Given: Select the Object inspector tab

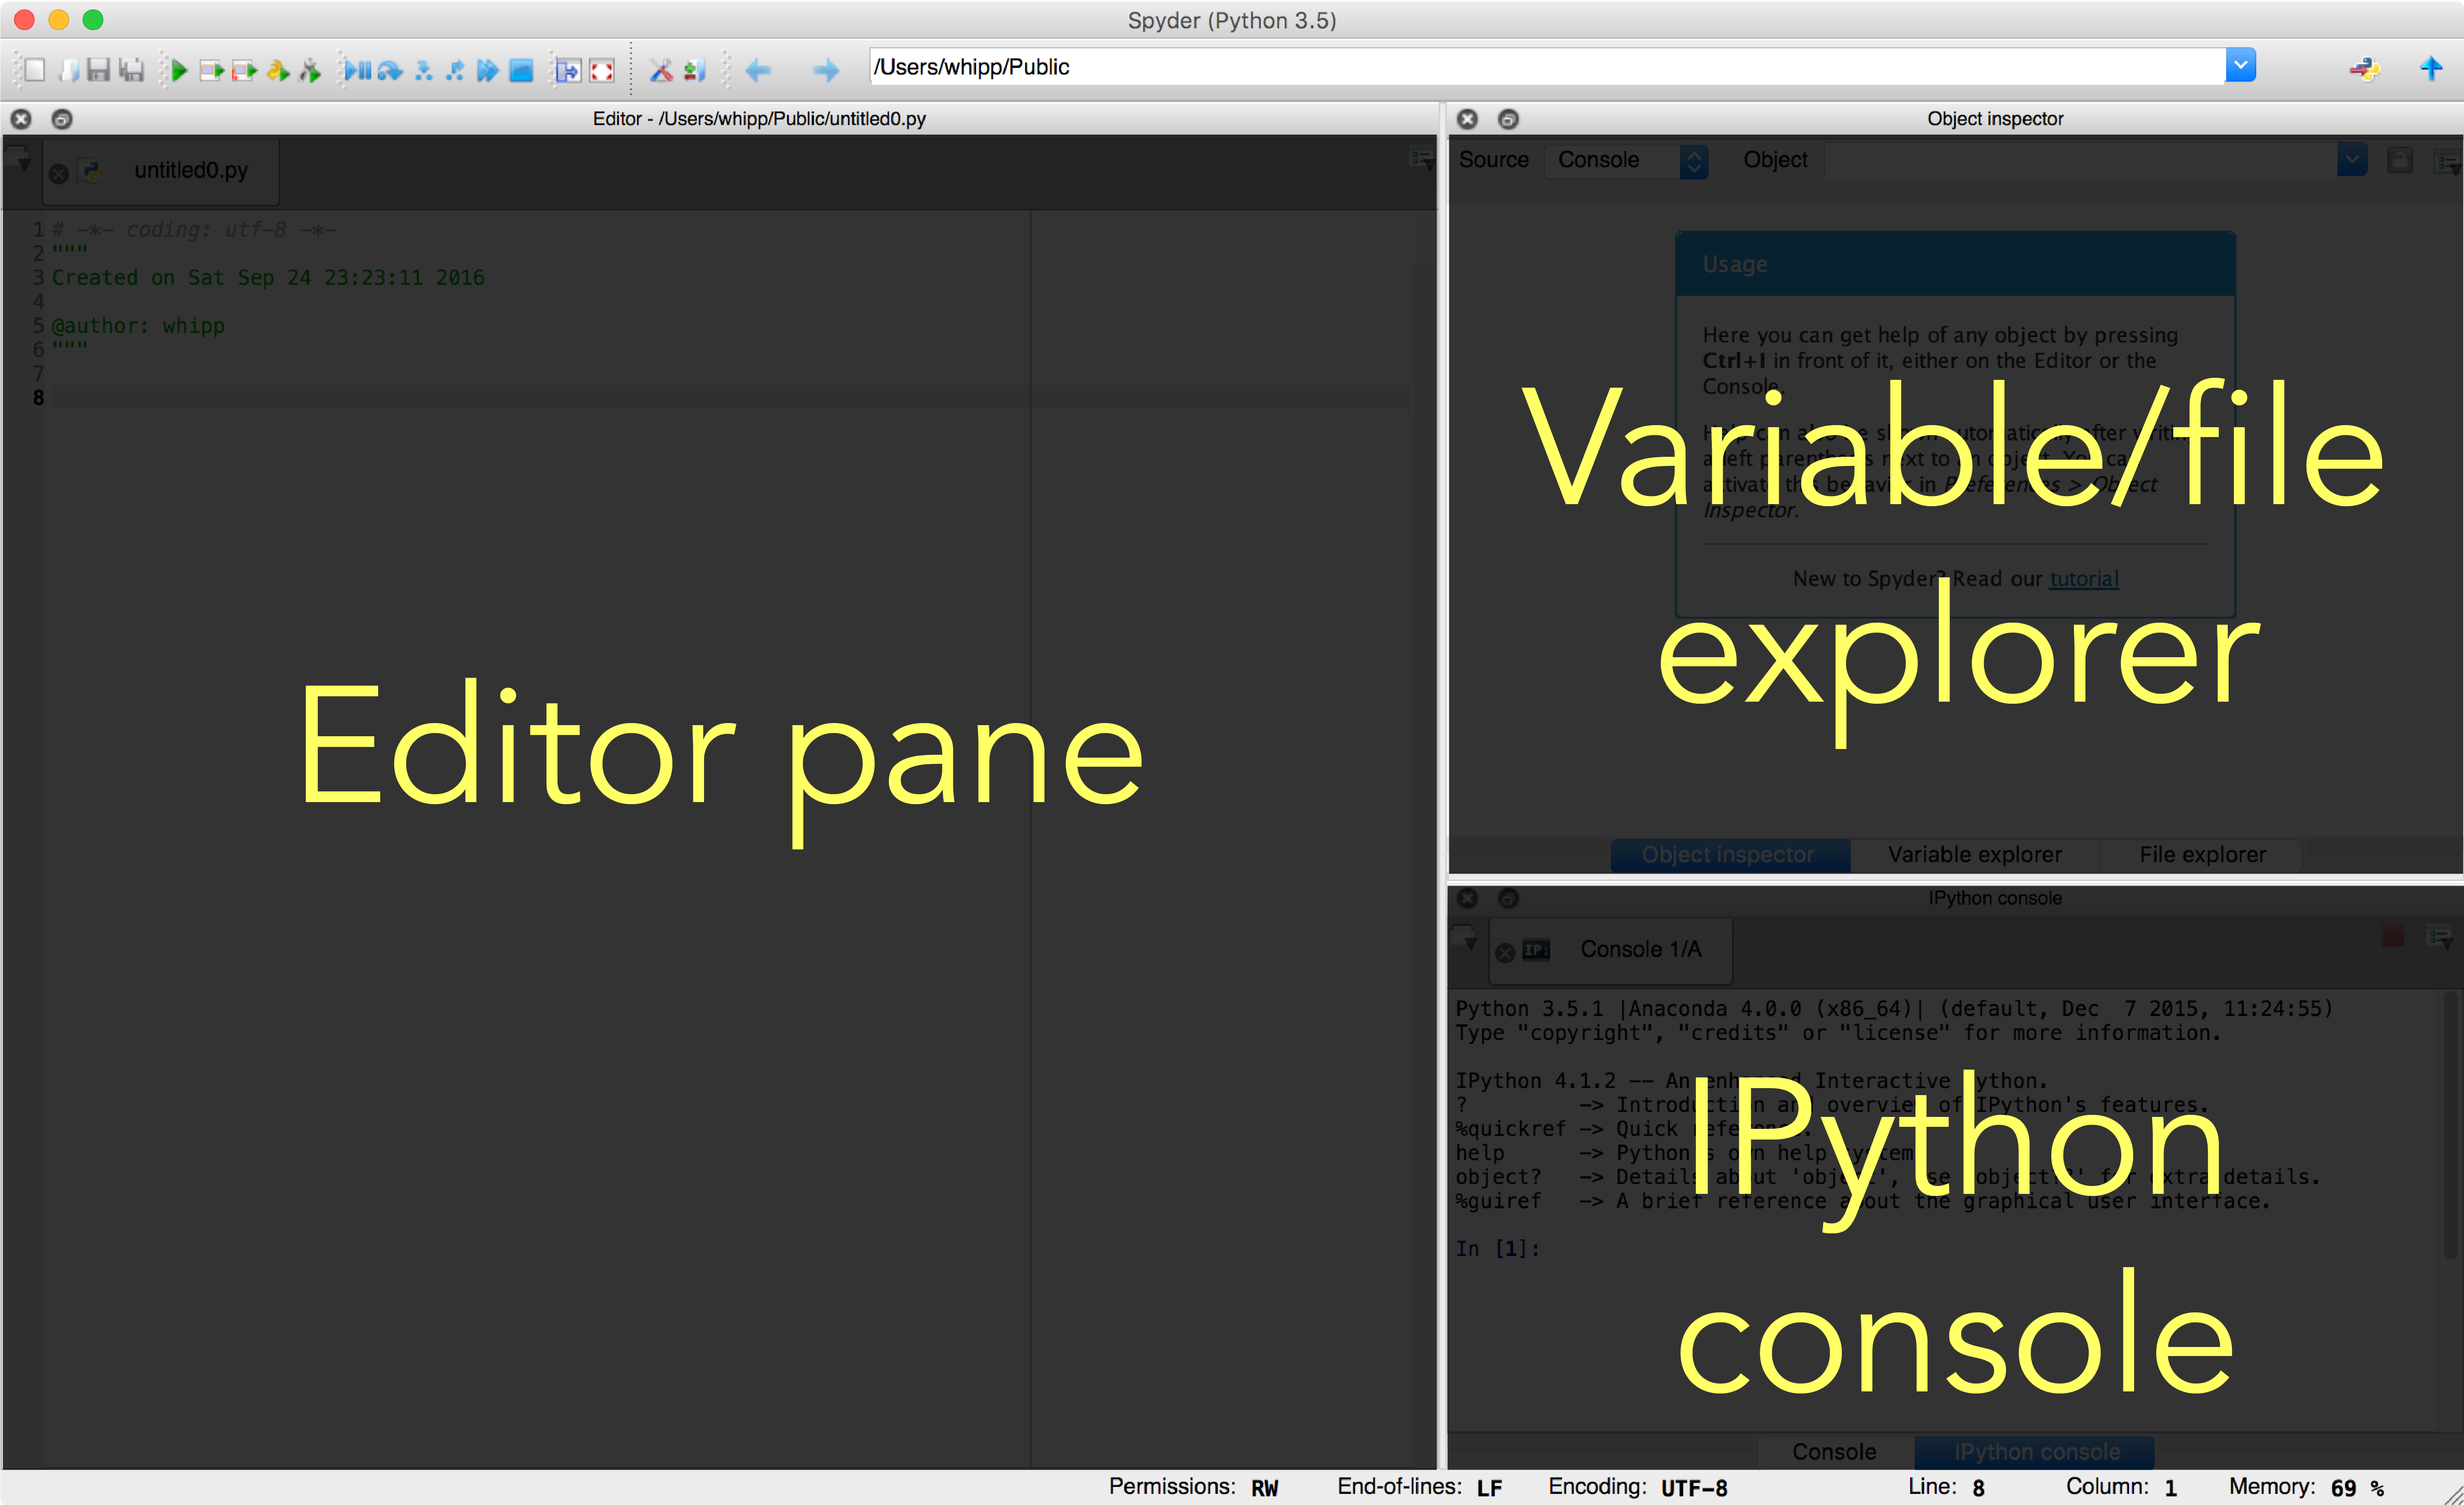Looking at the screenshot, I should 1729,855.
